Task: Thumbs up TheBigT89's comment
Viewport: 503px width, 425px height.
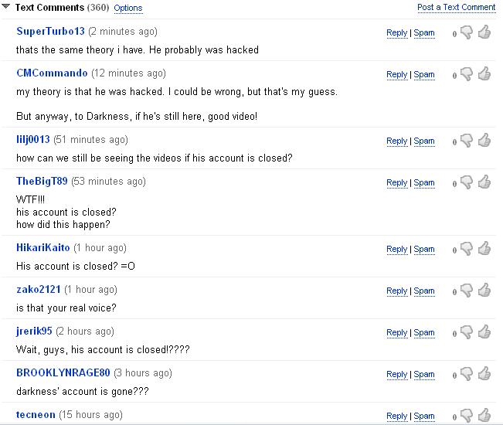Action: pyautogui.click(x=484, y=182)
